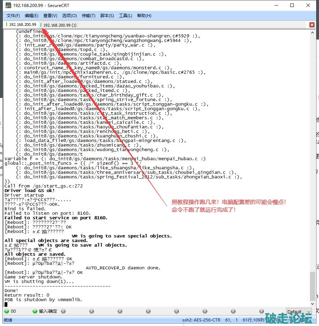Open the 工具(L) menu
The image size is (319, 326).
[x=125, y=15]
